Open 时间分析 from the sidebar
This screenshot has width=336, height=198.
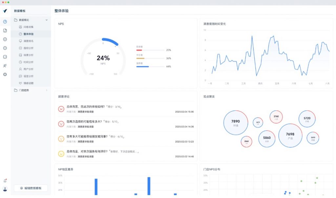[x=28, y=62]
